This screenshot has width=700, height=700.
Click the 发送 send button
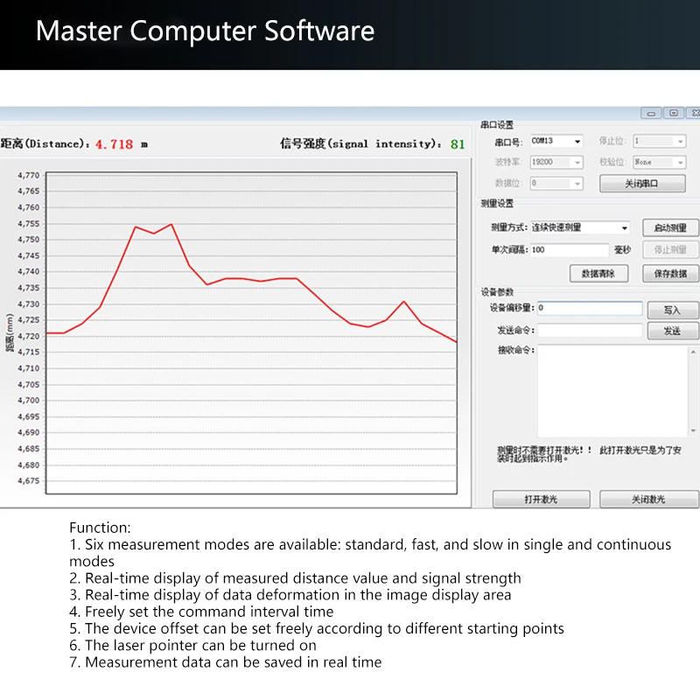click(672, 331)
